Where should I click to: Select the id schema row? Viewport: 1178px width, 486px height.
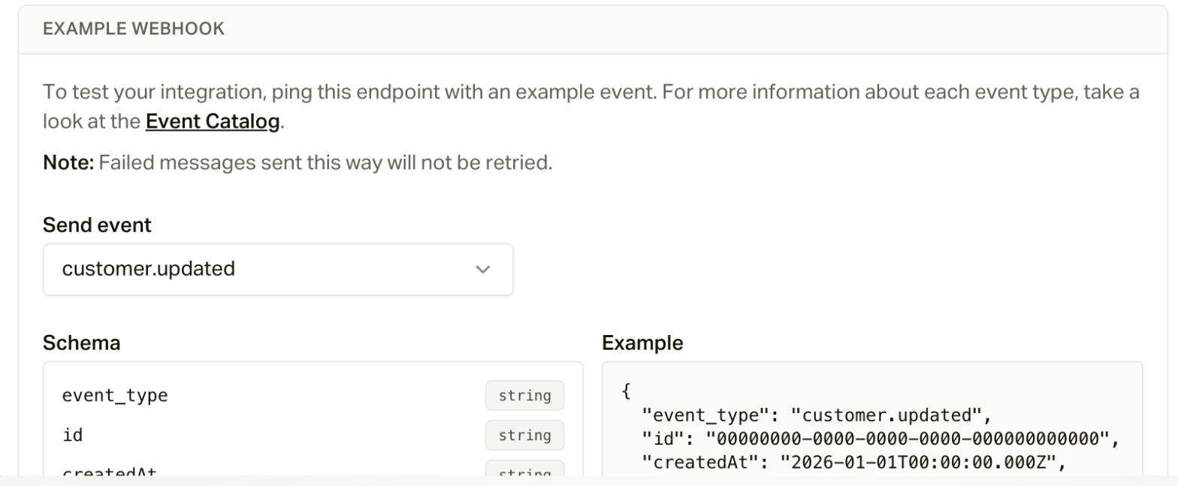(x=313, y=435)
